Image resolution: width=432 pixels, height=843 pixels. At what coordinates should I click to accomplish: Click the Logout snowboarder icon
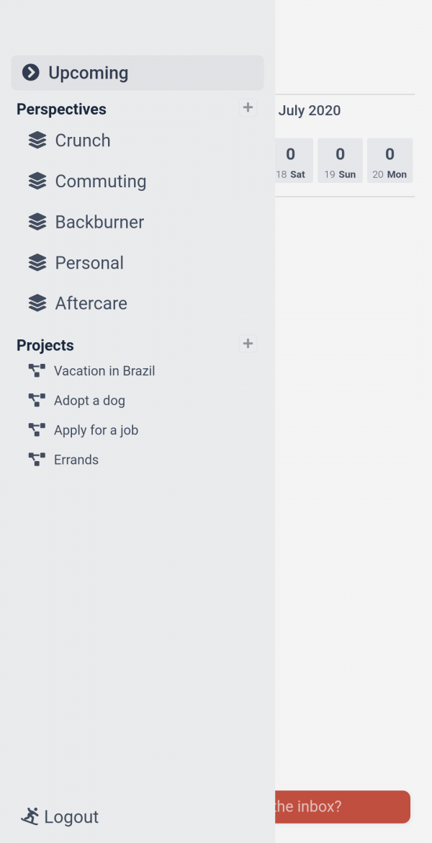point(30,816)
